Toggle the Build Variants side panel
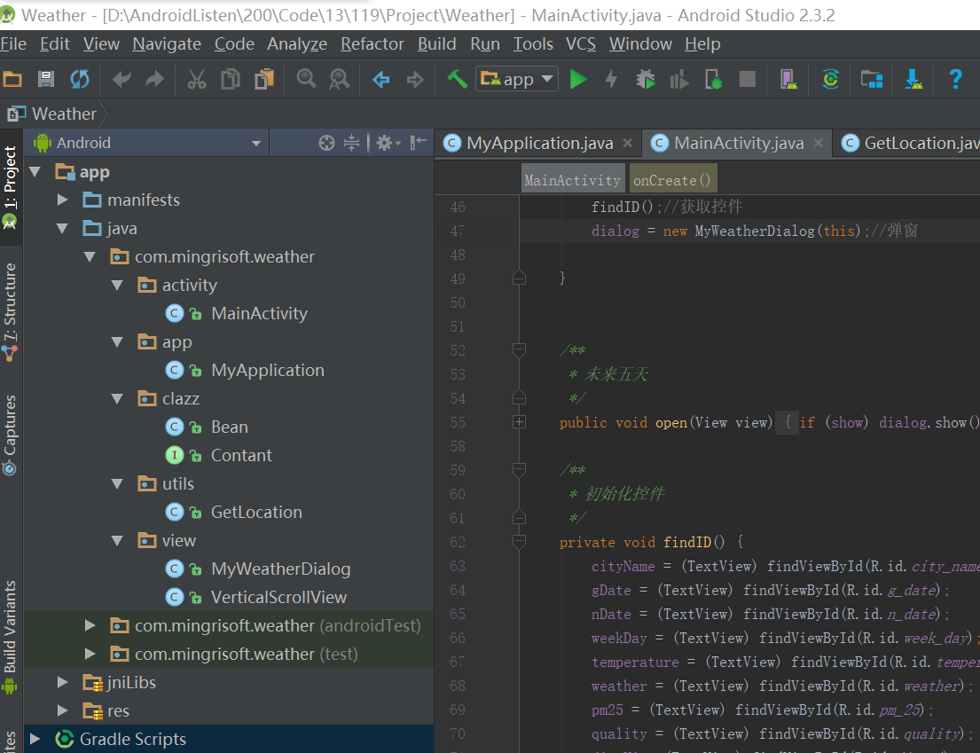The height and width of the screenshot is (753, 980). pyautogui.click(x=10, y=636)
